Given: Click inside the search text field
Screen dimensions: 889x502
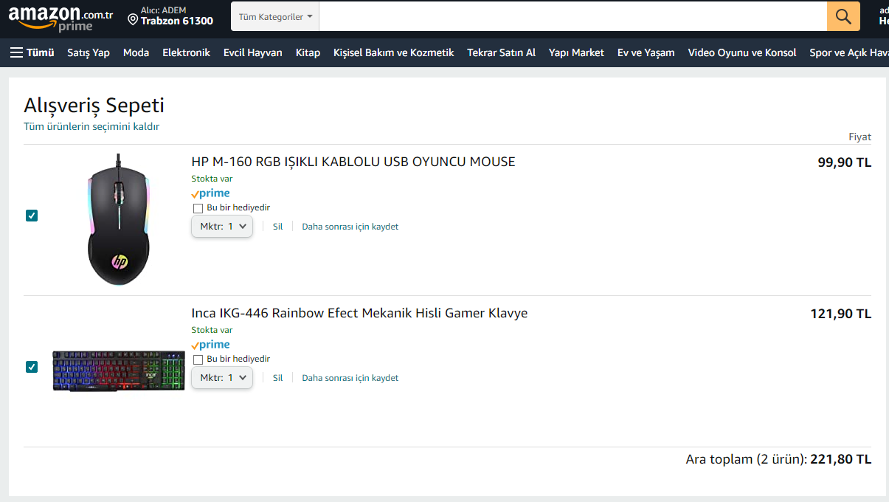Looking at the screenshot, I should (x=573, y=16).
